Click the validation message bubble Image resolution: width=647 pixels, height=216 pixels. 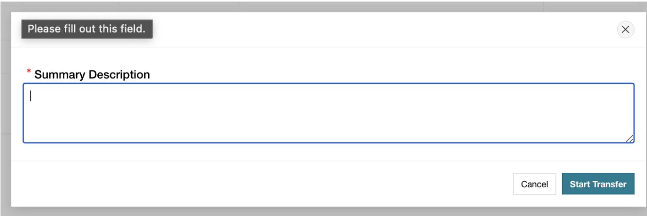(x=86, y=29)
